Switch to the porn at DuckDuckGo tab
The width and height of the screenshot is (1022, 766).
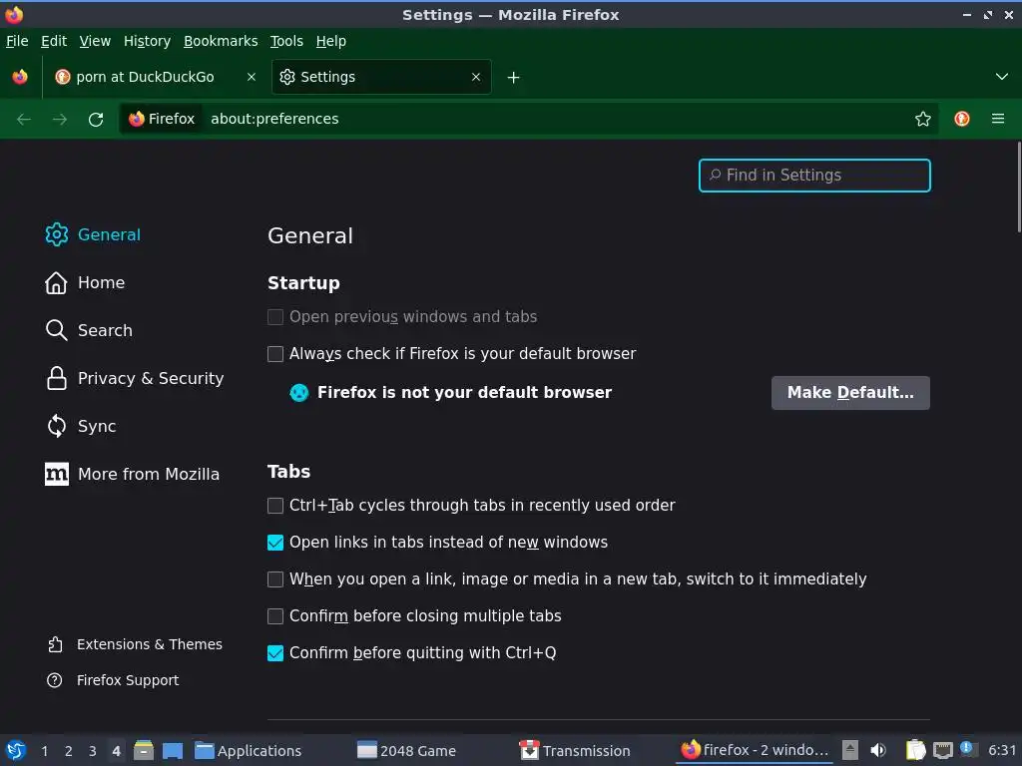[155, 77]
